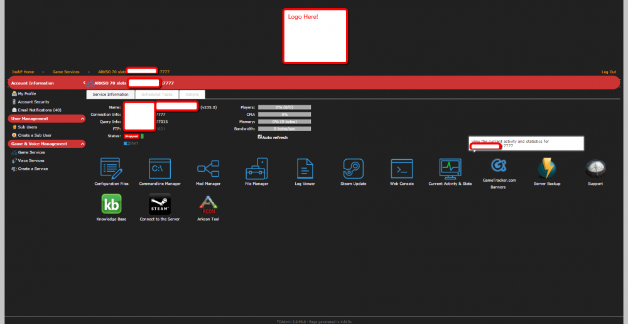View Current Activity & Stats
The image size is (628, 324).
click(x=450, y=169)
